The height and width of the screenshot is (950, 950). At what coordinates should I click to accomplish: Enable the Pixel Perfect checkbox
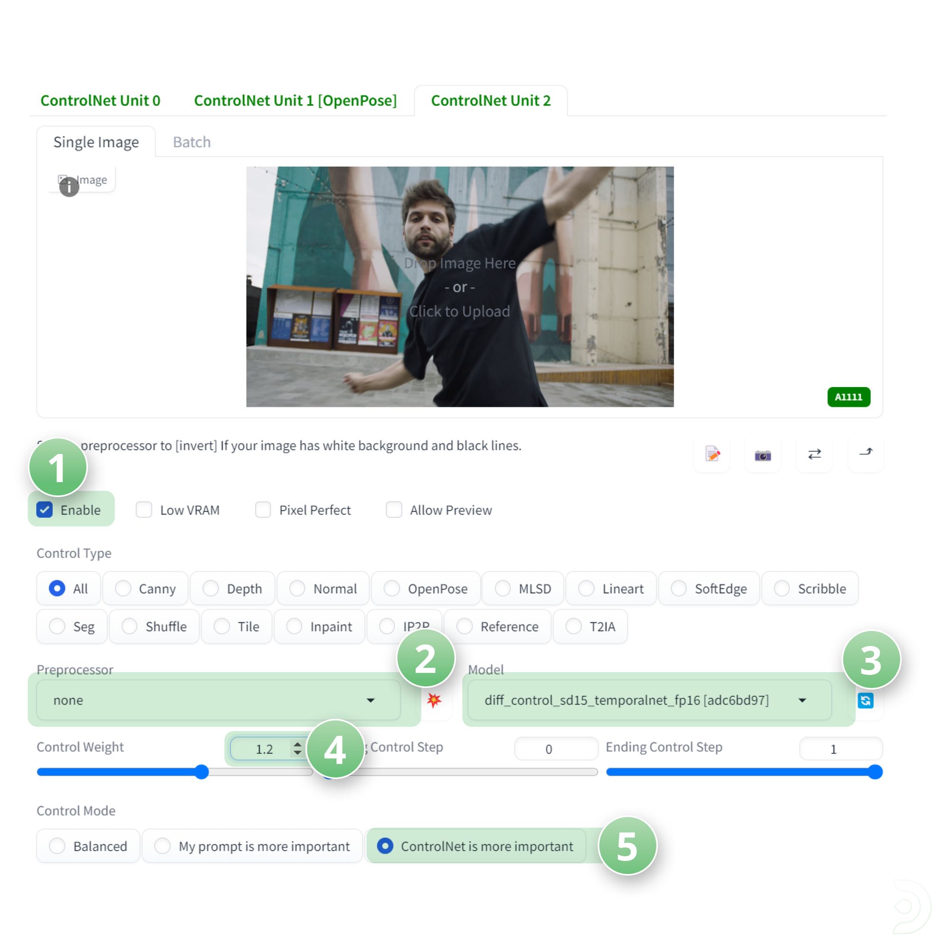(x=263, y=510)
